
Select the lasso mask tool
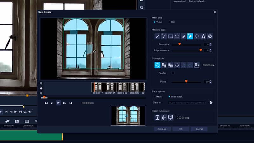click(x=197, y=37)
